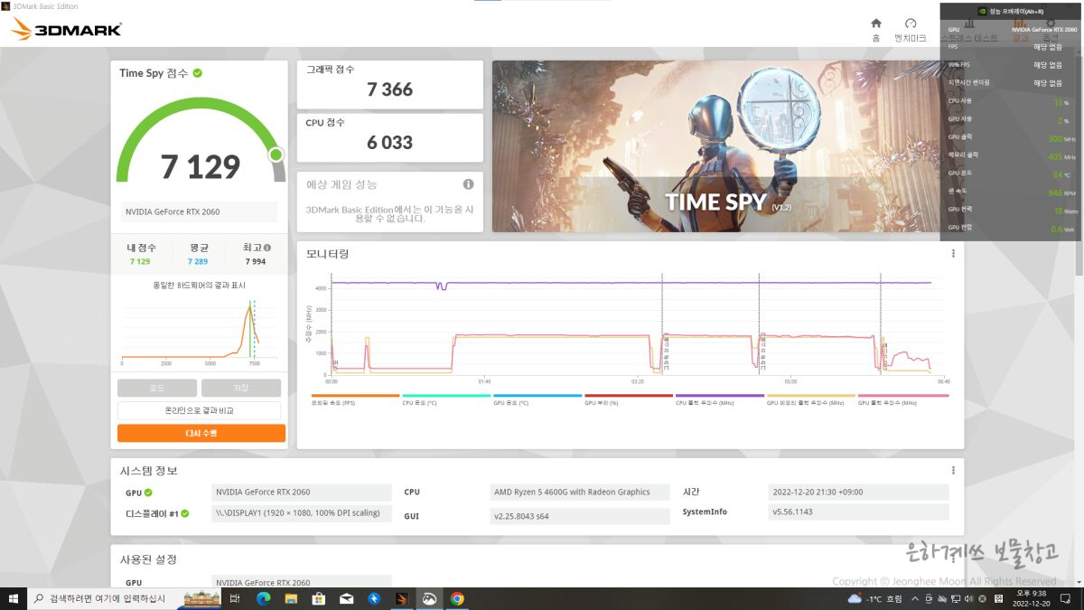Open the 벤치마크 section
Viewport: 1084px width, 610px height.
pos(910,29)
